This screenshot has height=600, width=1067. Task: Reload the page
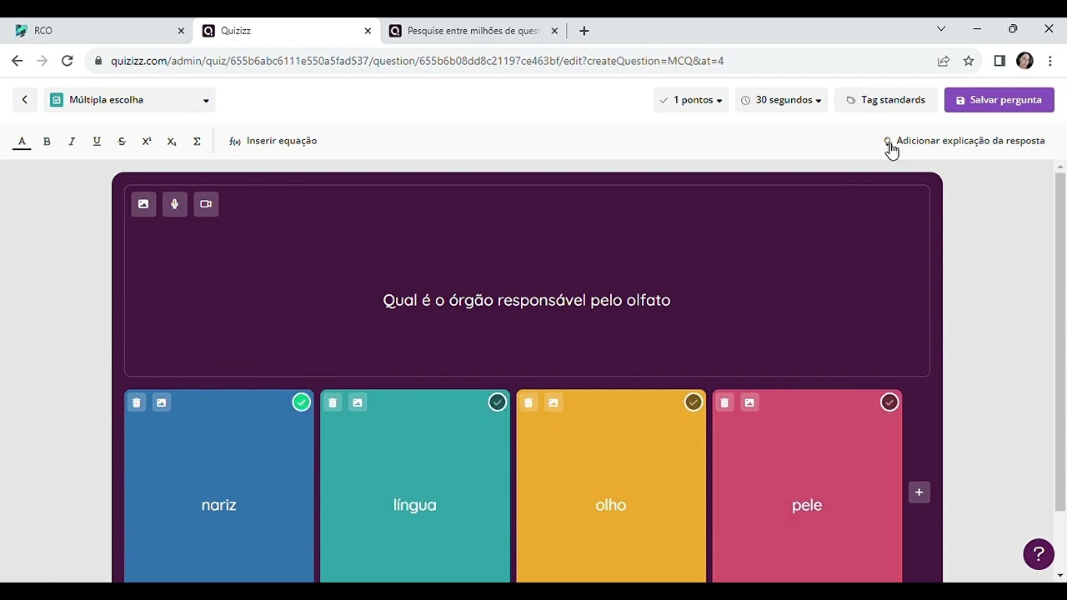(x=68, y=61)
